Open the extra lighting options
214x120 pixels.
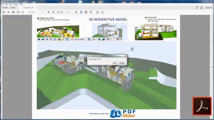click(108, 39)
